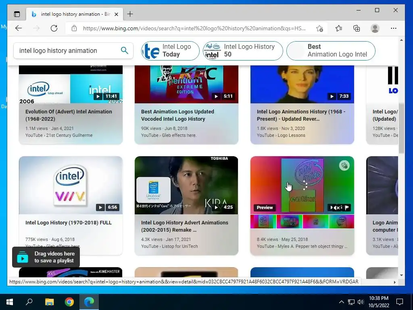Go back to the previous page
This screenshot has height=310, width=413.
coord(19,28)
